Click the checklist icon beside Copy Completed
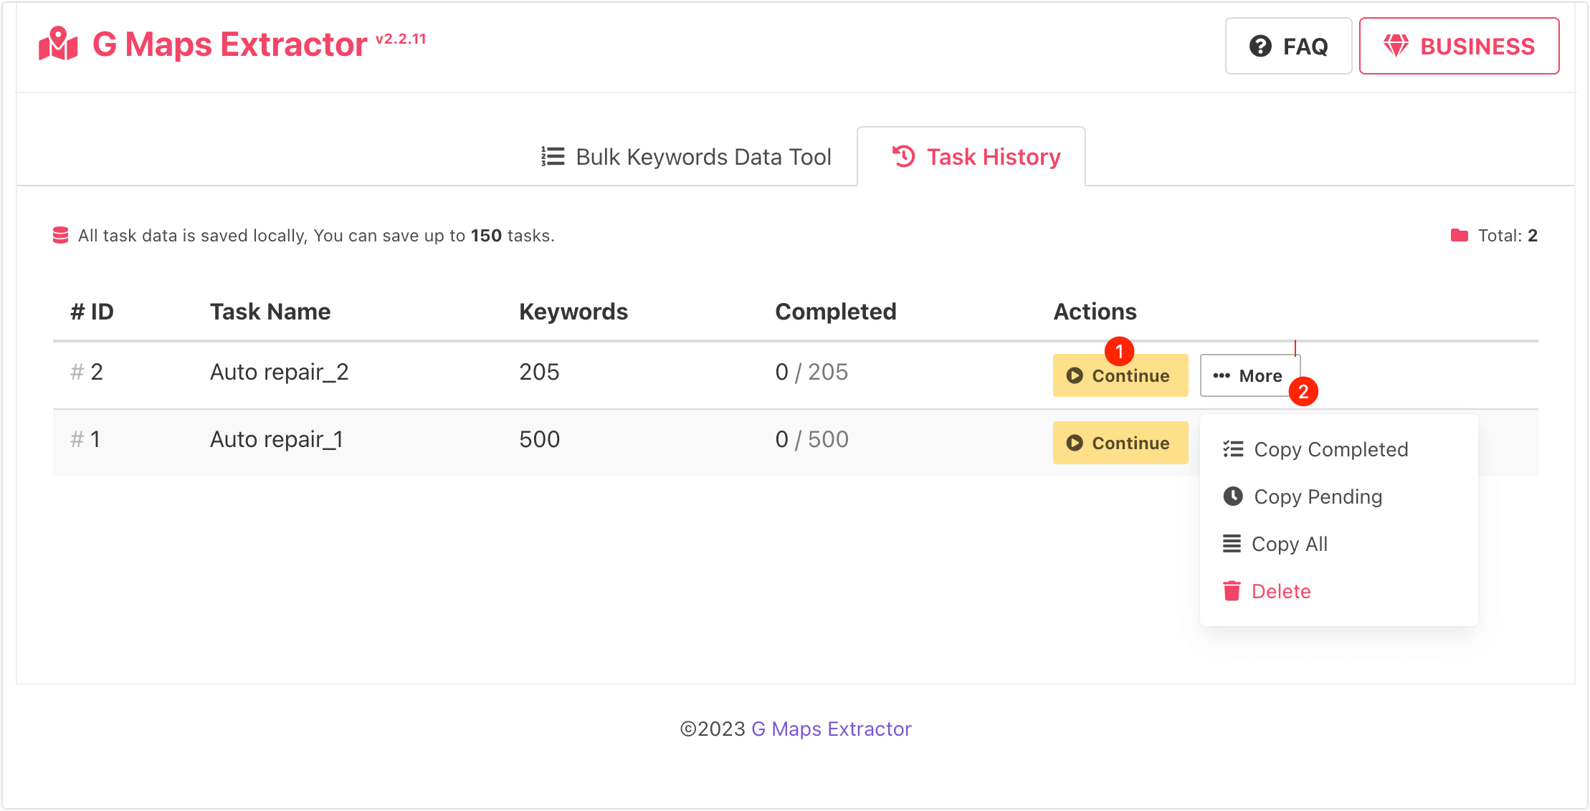The image size is (1590, 811). pos(1233,449)
